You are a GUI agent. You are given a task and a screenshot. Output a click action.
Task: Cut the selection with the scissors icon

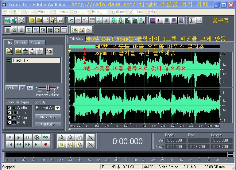(x=106, y=20)
